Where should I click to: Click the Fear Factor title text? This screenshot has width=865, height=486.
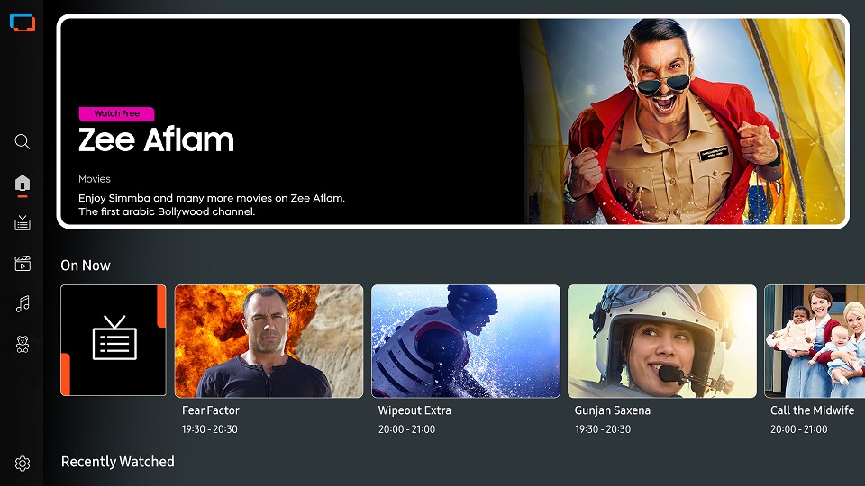point(211,410)
